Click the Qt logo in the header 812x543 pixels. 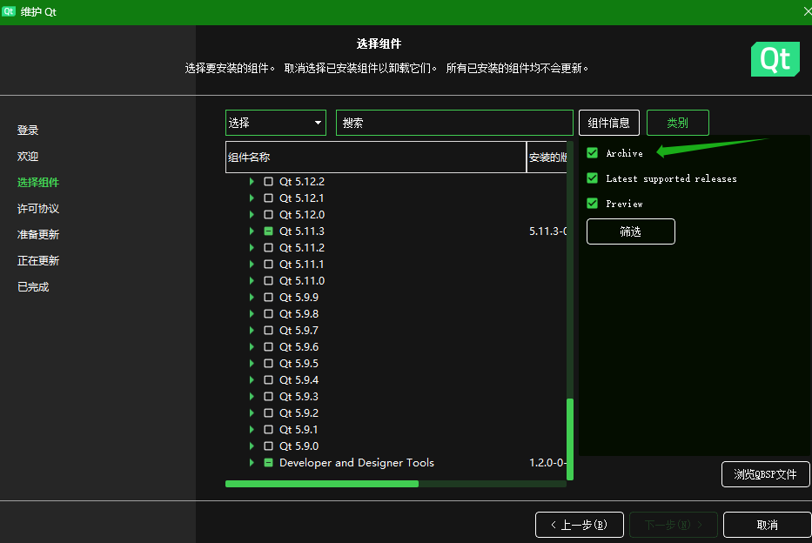point(775,59)
